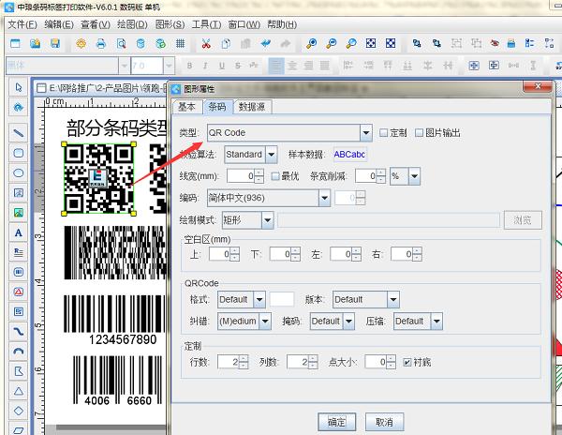Open the 纠错 (M)edium dropdown
Screen dimensions: 562x435
coord(266,321)
